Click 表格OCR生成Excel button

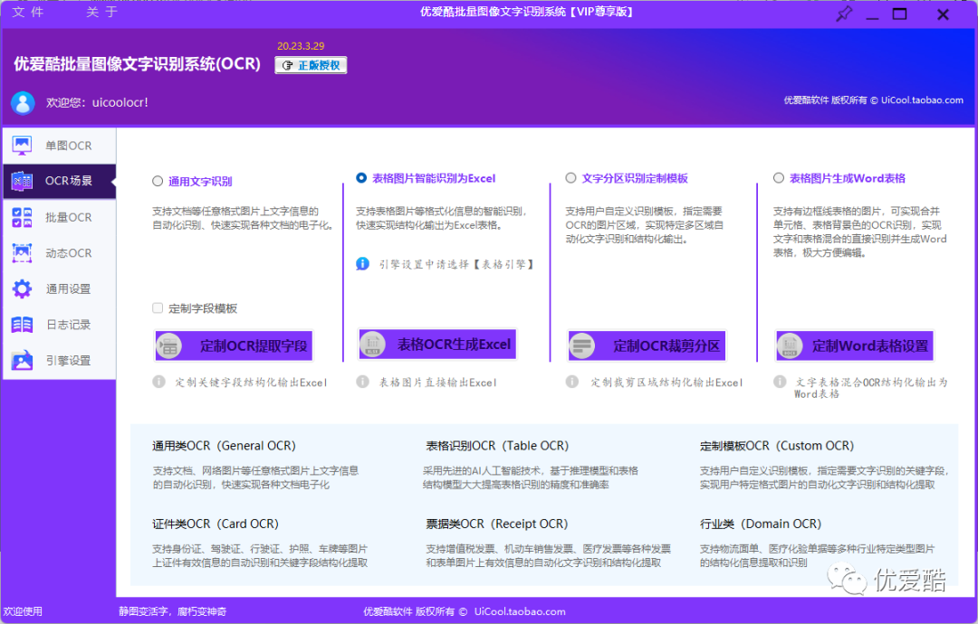(437, 345)
